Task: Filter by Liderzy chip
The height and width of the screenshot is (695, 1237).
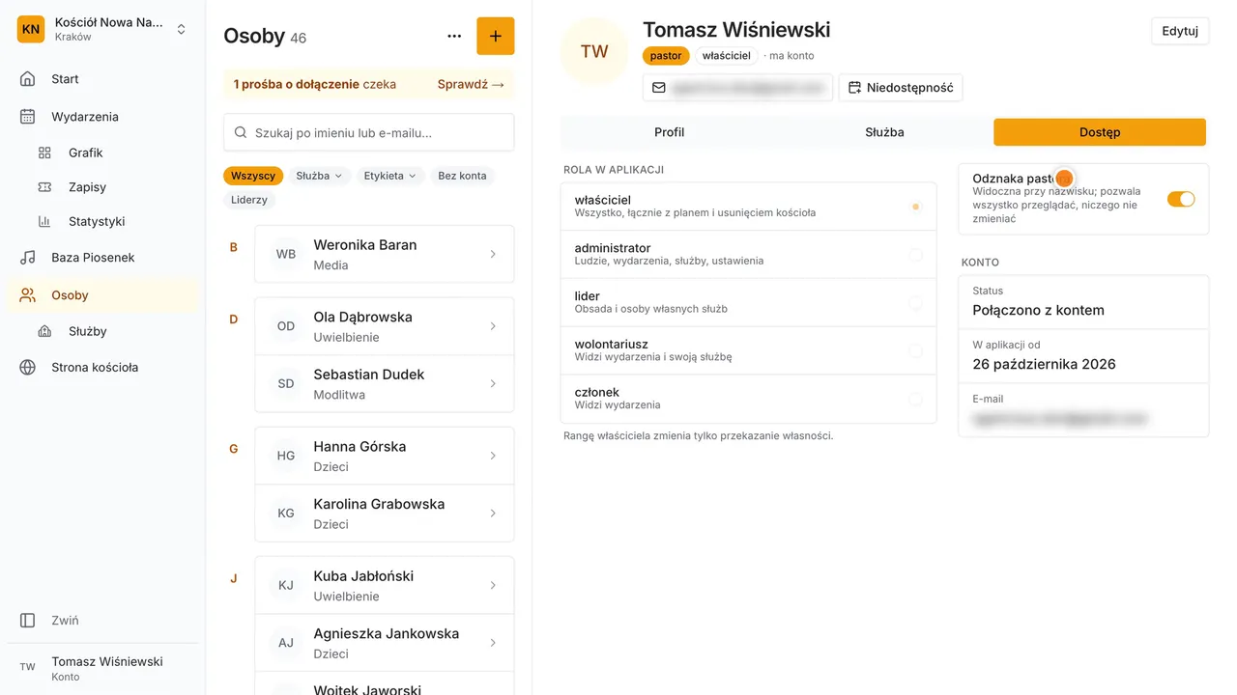Action: (x=250, y=200)
